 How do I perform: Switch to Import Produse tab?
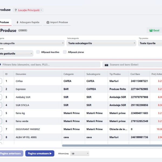[x=57, y=22]
